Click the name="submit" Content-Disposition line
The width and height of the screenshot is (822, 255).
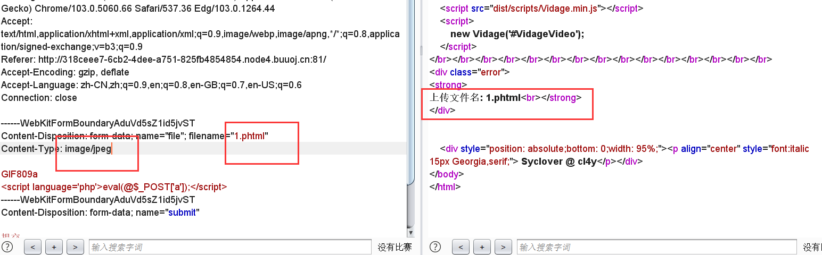point(100,212)
